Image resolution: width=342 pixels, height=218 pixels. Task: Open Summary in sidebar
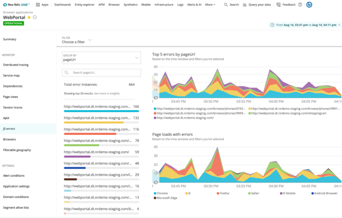[10, 39]
